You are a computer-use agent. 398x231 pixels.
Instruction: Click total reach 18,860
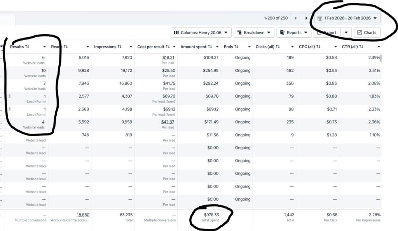click(x=83, y=215)
